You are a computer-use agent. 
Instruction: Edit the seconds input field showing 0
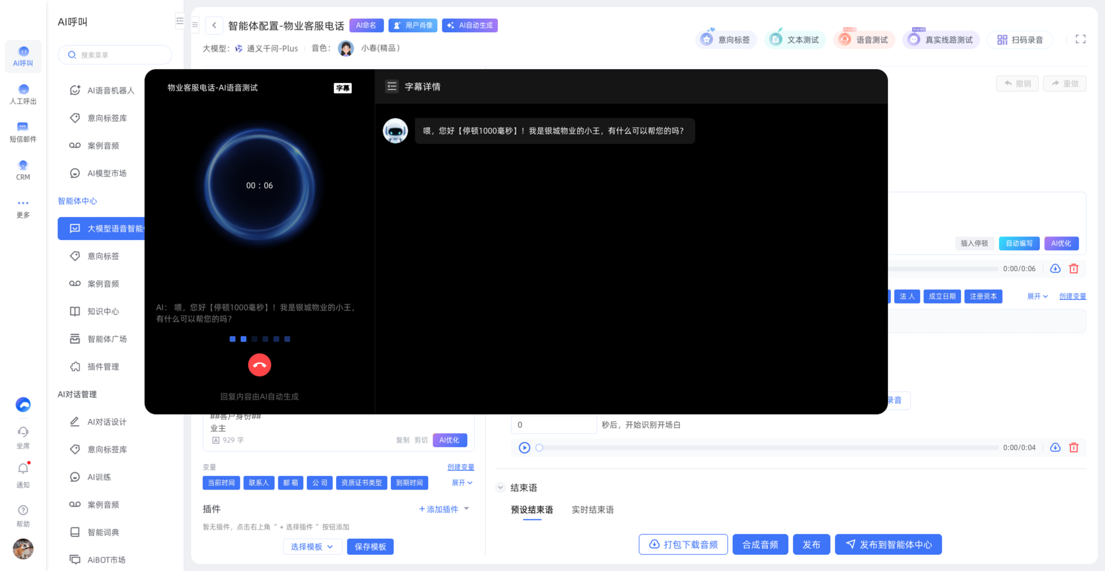coord(554,425)
